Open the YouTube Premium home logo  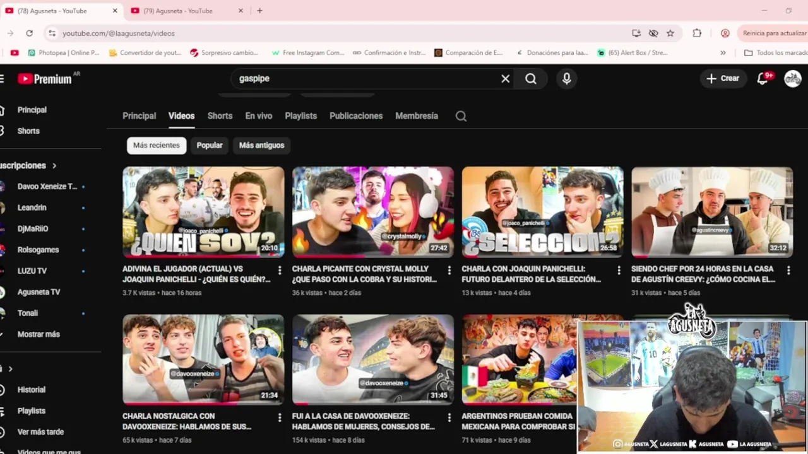pyautogui.click(x=44, y=79)
